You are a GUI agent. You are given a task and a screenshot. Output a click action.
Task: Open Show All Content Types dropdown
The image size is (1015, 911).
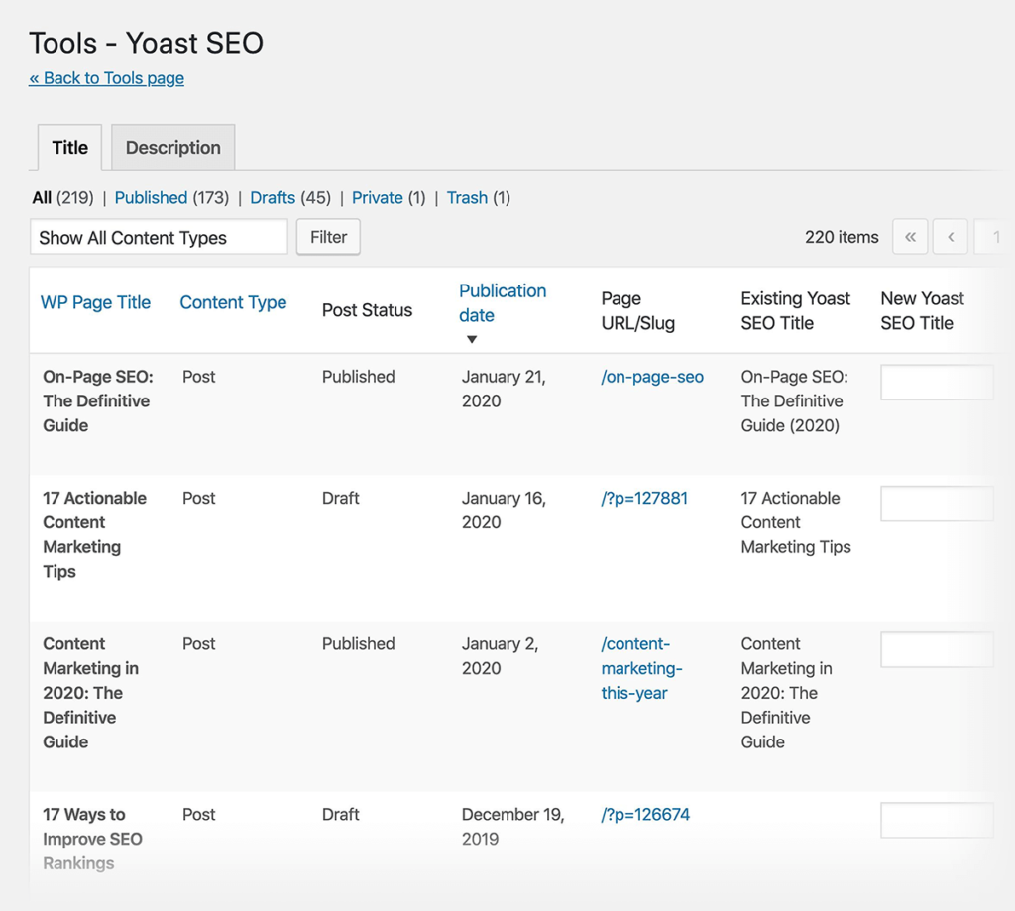click(x=159, y=237)
